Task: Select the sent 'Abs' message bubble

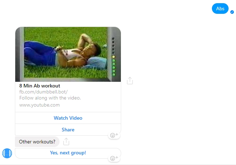Action: [x=220, y=8]
